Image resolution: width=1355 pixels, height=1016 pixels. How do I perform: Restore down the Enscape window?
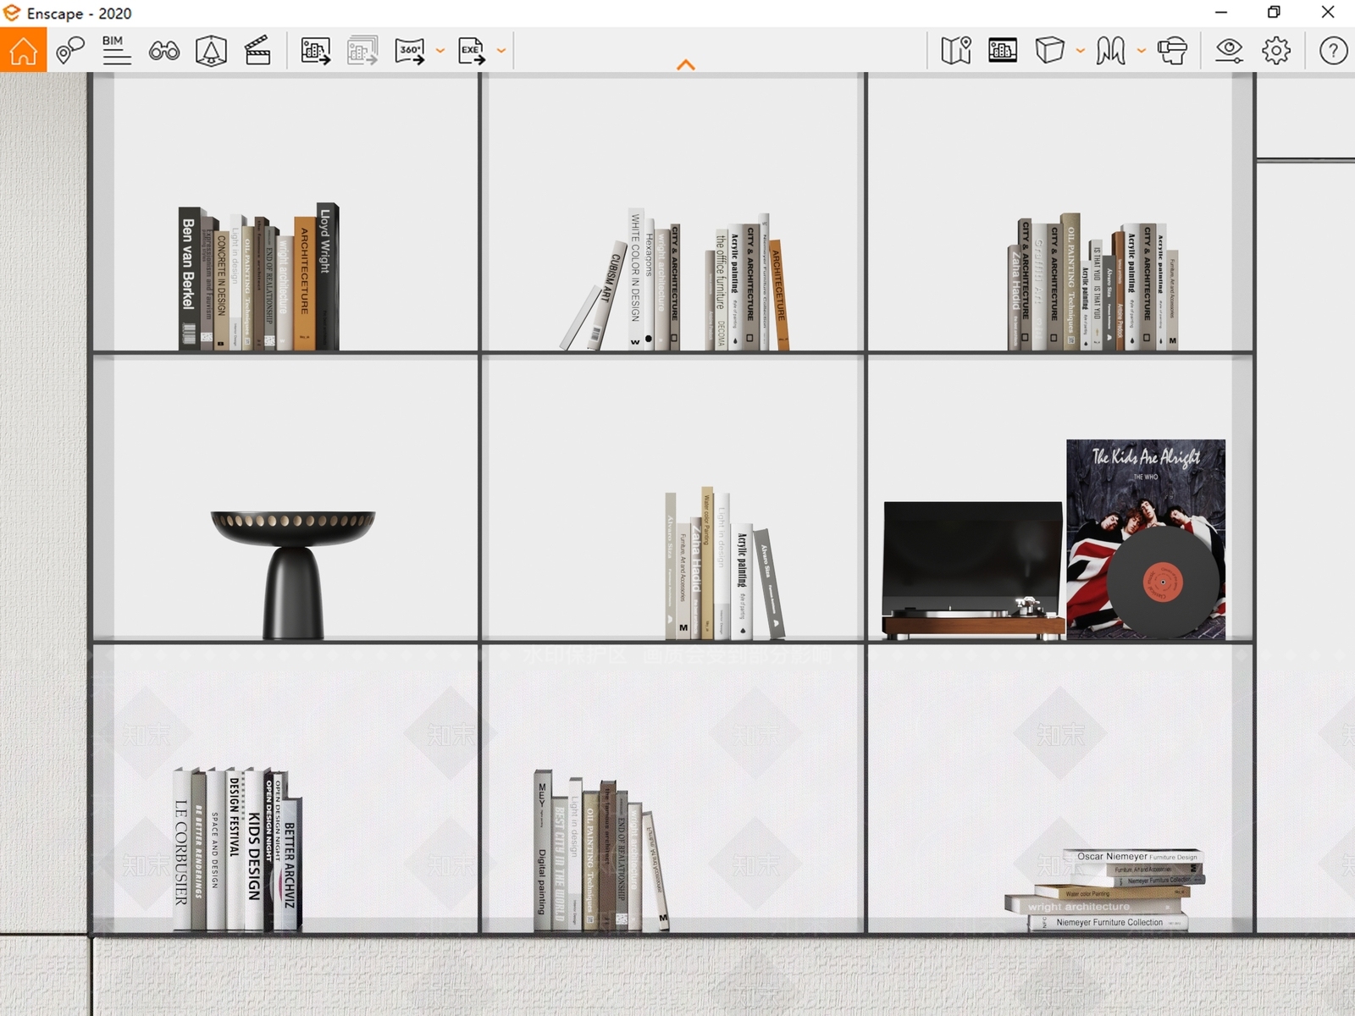coord(1274,13)
